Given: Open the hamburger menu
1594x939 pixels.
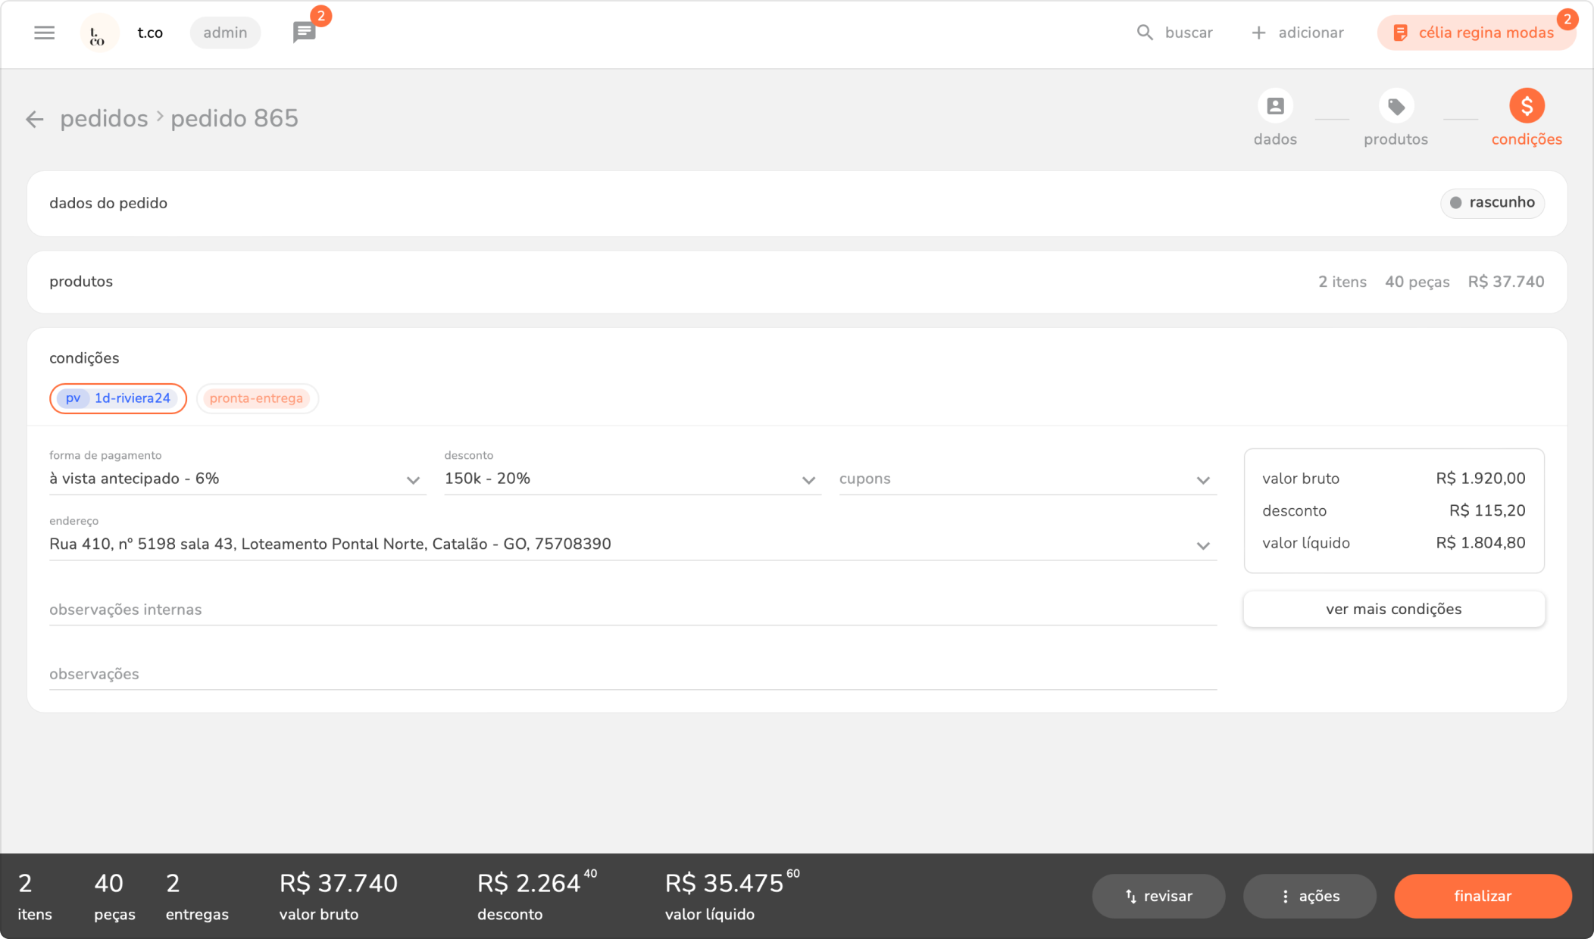Looking at the screenshot, I should (x=44, y=33).
